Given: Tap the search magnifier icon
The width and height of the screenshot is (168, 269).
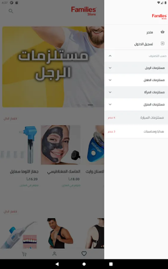Looking at the screenshot, I should 11,11.
